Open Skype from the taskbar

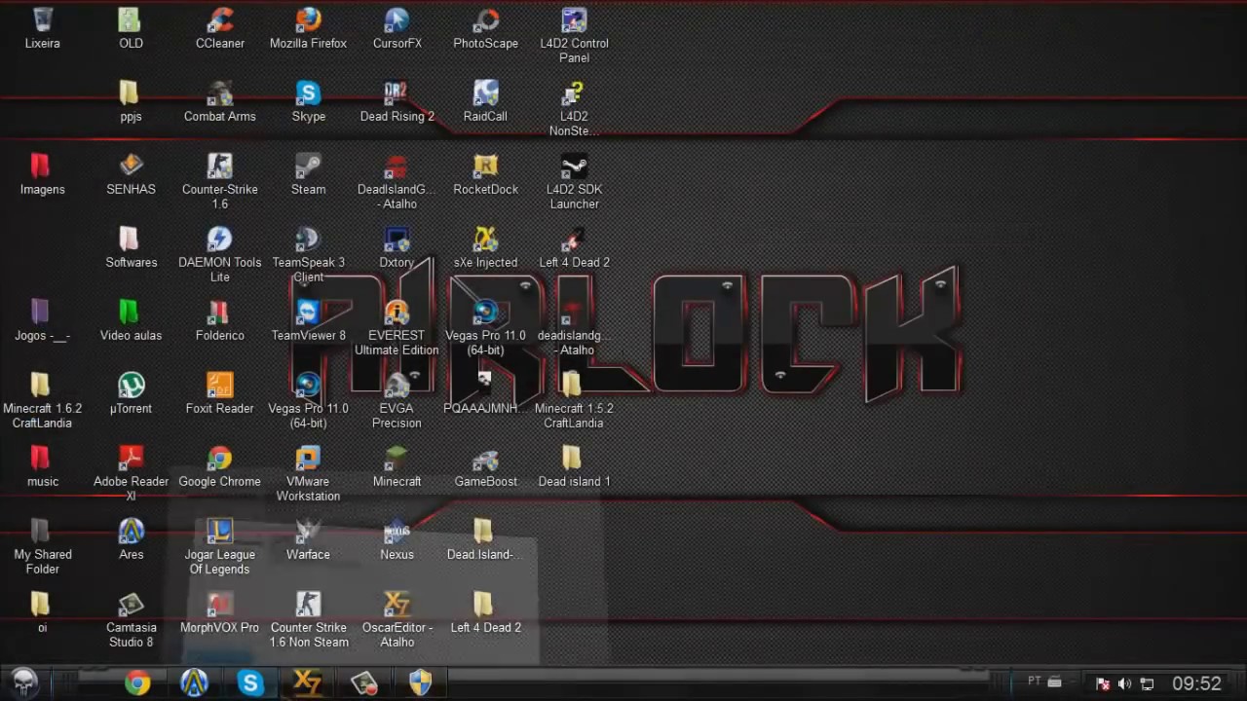click(250, 683)
